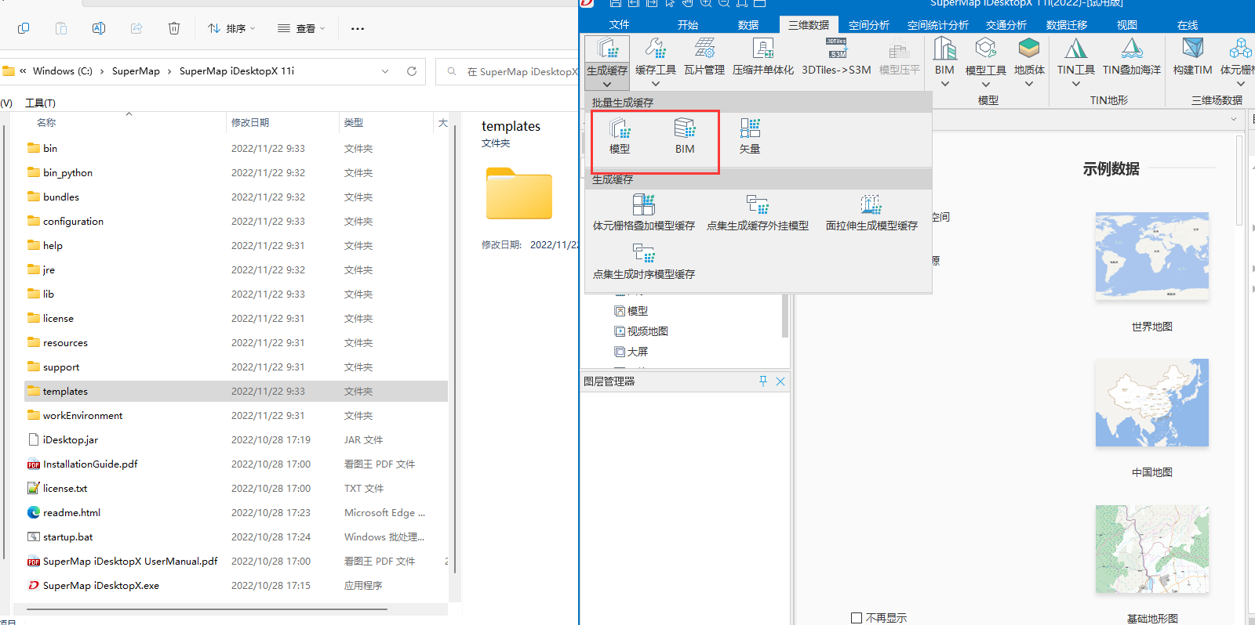Expand the Explorer address bar history dropdown
The image size is (1255, 625).
(x=385, y=71)
